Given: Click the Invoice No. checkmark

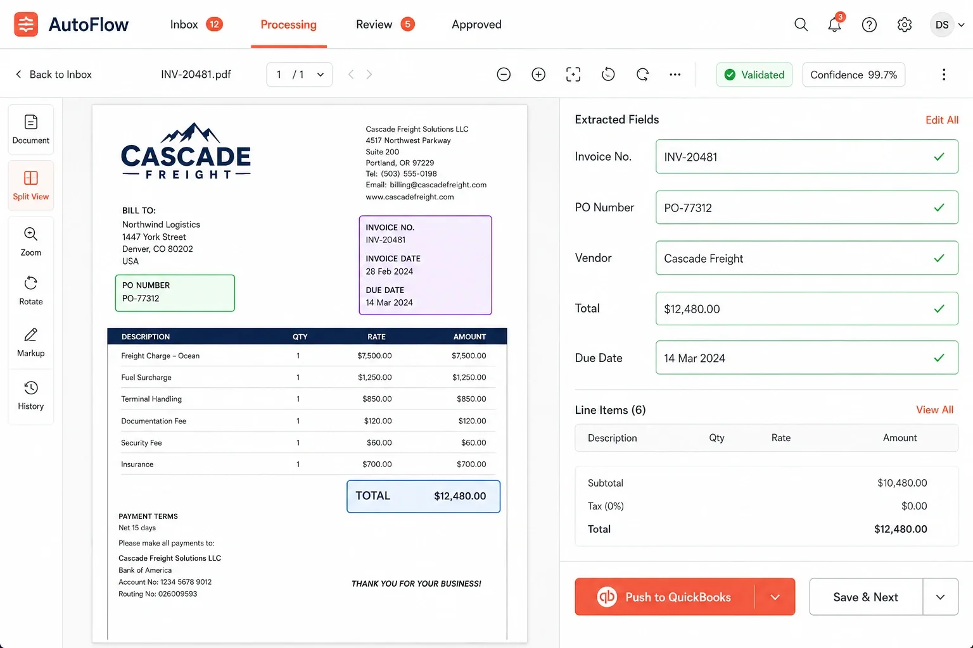Looking at the screenshot, I should click(x=939, y=157).
